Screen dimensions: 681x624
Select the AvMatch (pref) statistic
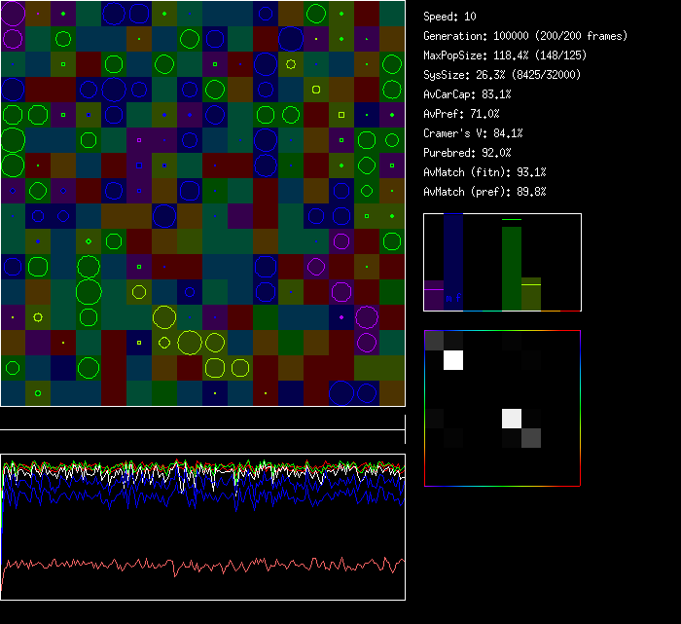484,192
